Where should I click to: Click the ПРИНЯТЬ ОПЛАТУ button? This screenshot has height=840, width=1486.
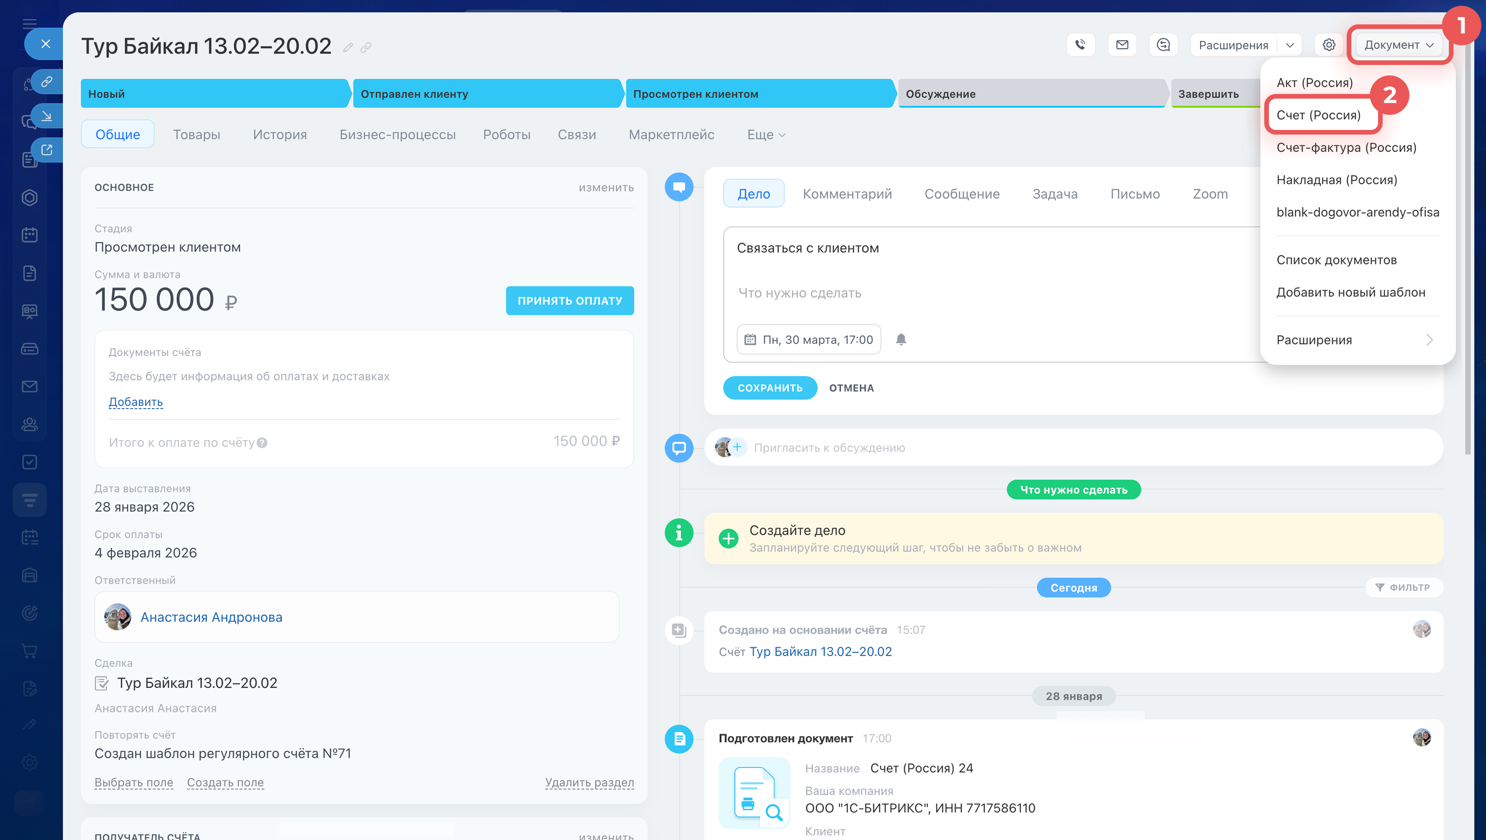[570, 300]
